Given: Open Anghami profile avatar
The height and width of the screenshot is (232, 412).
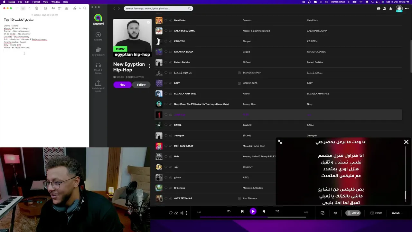Looking at the screenshot, I should [399, 9].
